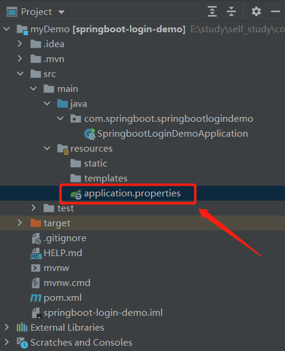Click the Collapse All toolbar icon
285x351 pixels.
[231, 11]
